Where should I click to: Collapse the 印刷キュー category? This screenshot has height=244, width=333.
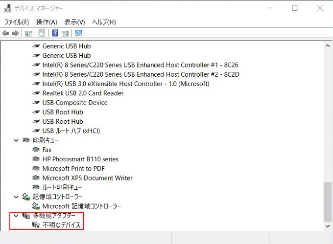point(16,140)
